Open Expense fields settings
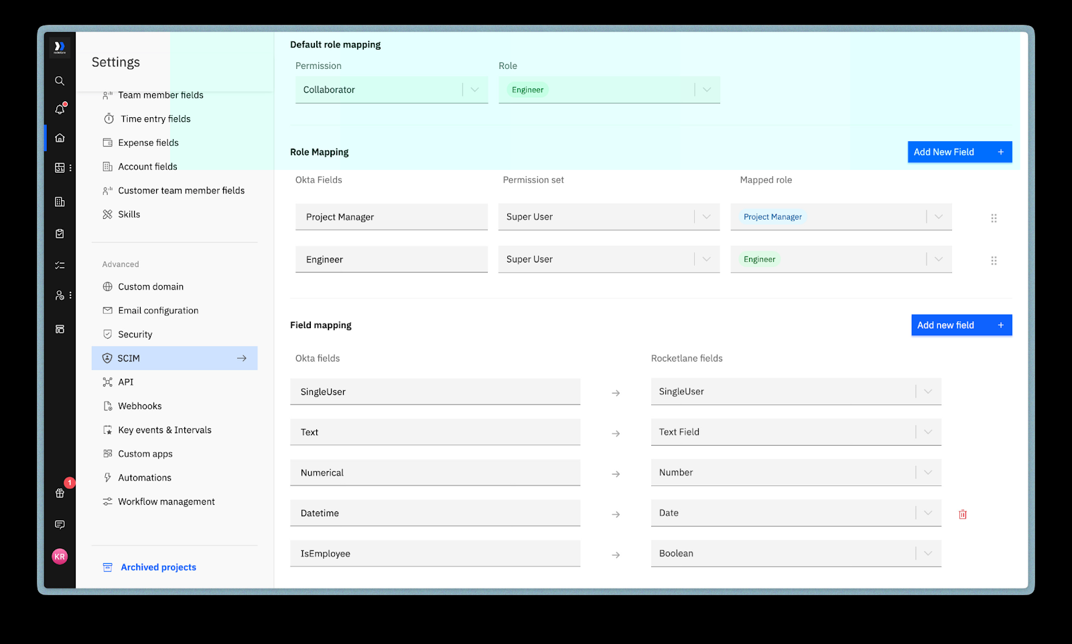The width and height of the screenshot is (1072, 644). click(x=148, y=143)
